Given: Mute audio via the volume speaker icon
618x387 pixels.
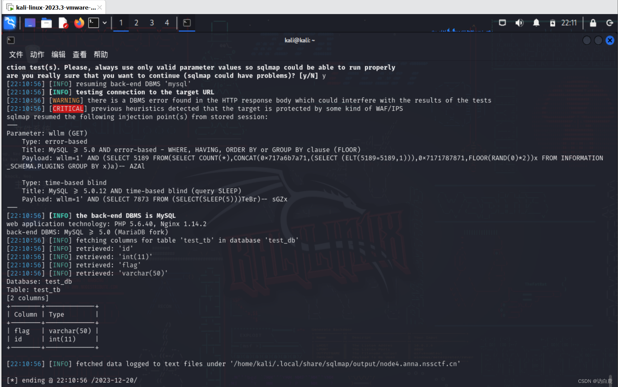Looking at the screenshot, I should (519, 23).
